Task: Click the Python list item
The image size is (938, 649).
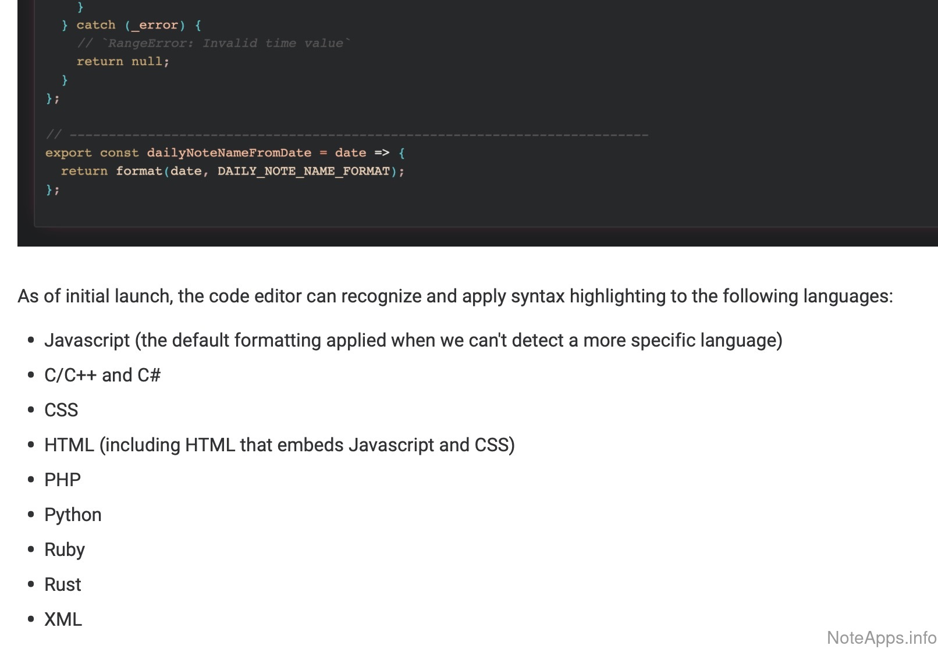Action: tap(73, 515)
